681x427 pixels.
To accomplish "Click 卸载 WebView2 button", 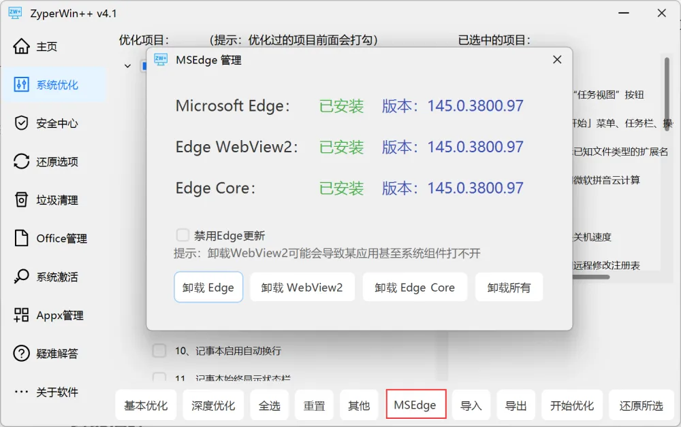I will point(302,287).
